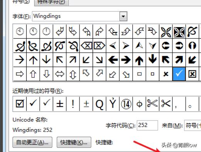This screenshot has width=201, height=152.
Task: Click the Wingdings font name text box
Action: 76,16
